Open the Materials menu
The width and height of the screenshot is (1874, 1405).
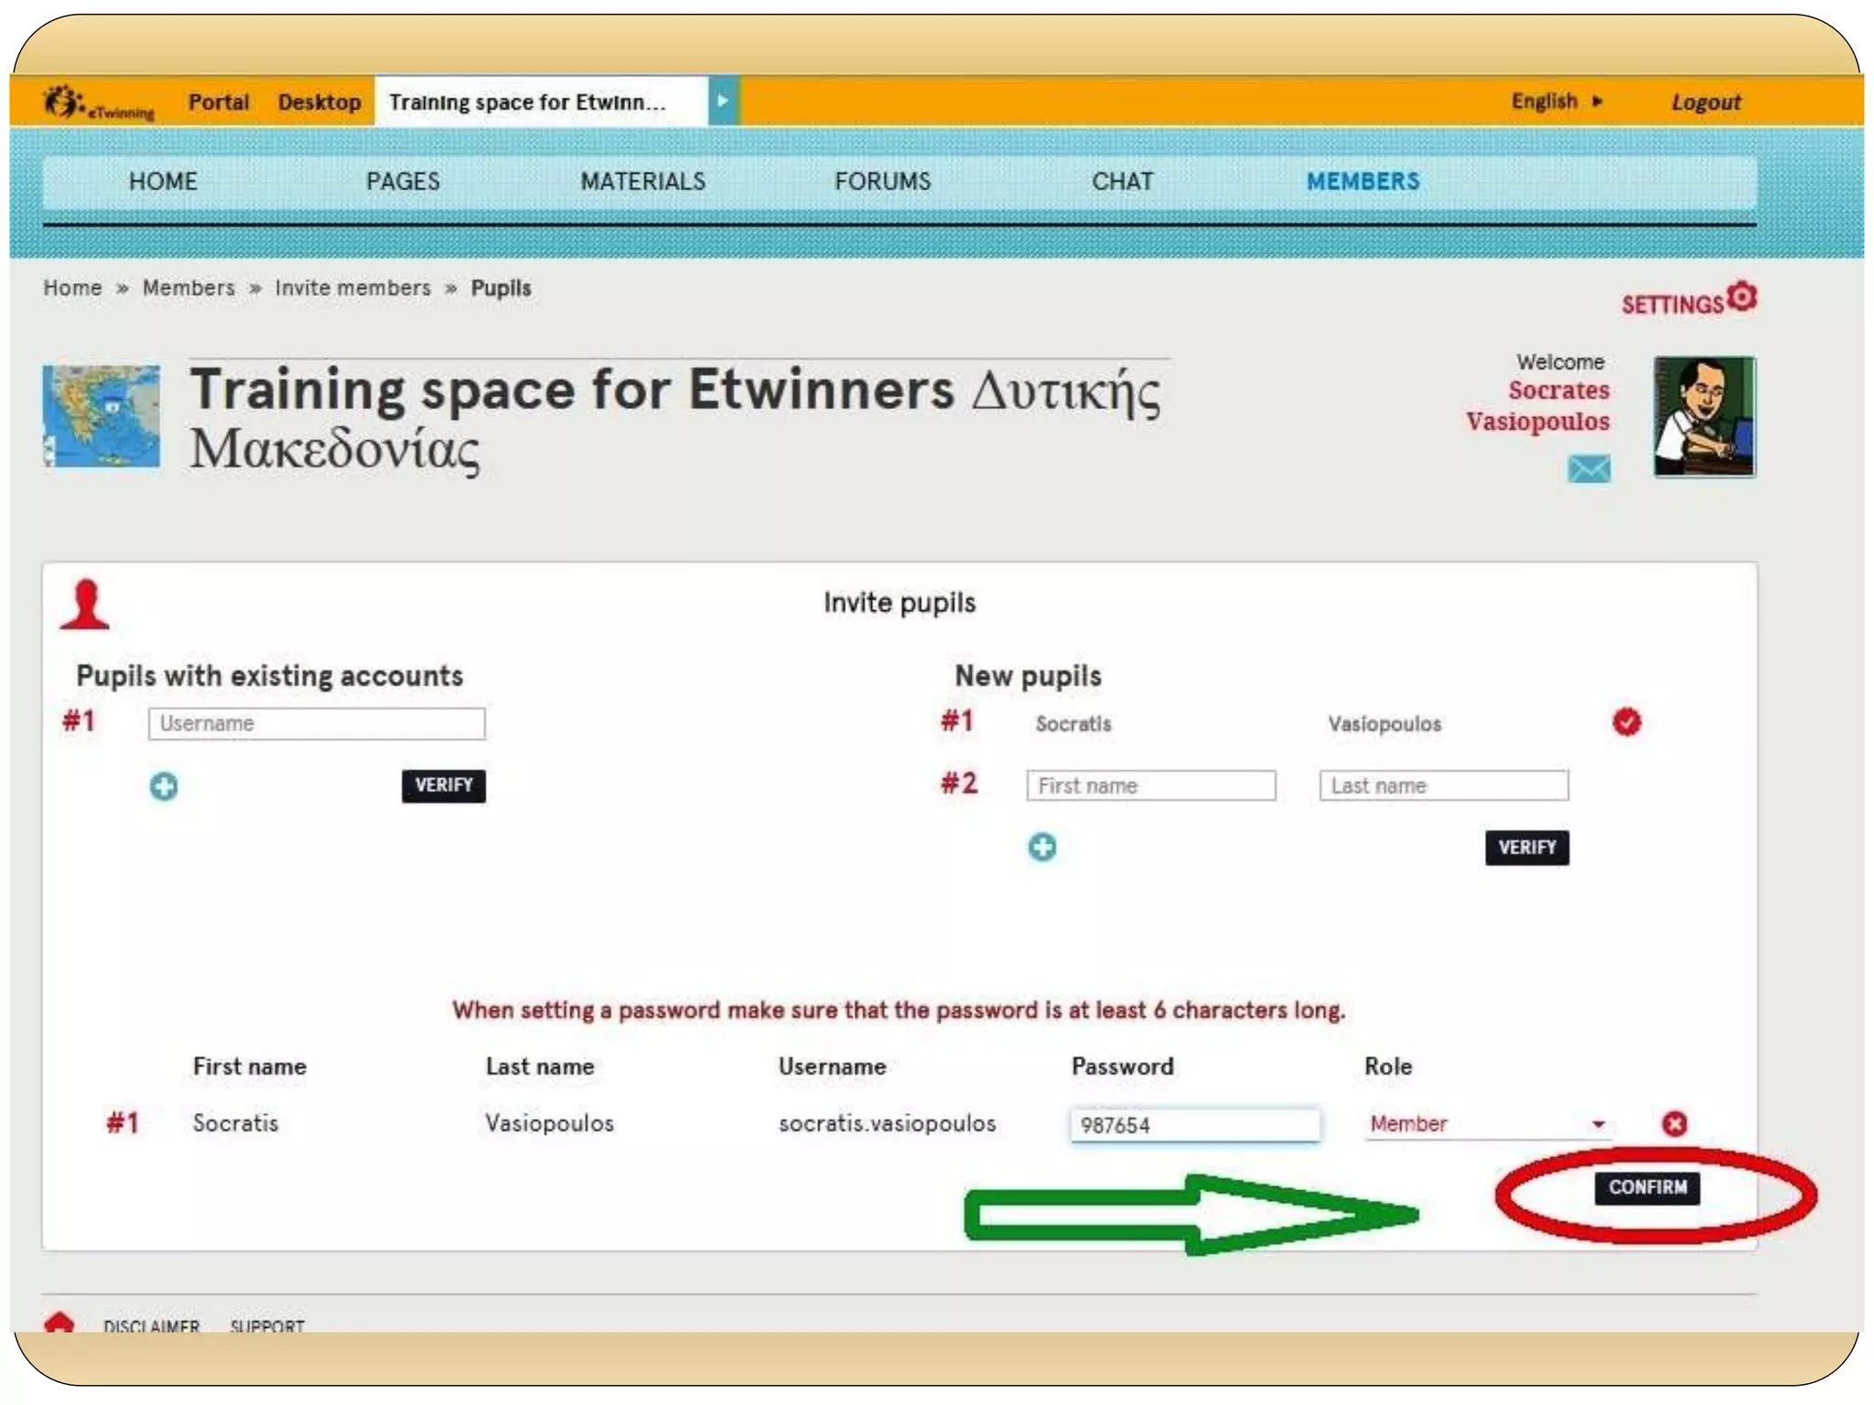coord(642,181)
